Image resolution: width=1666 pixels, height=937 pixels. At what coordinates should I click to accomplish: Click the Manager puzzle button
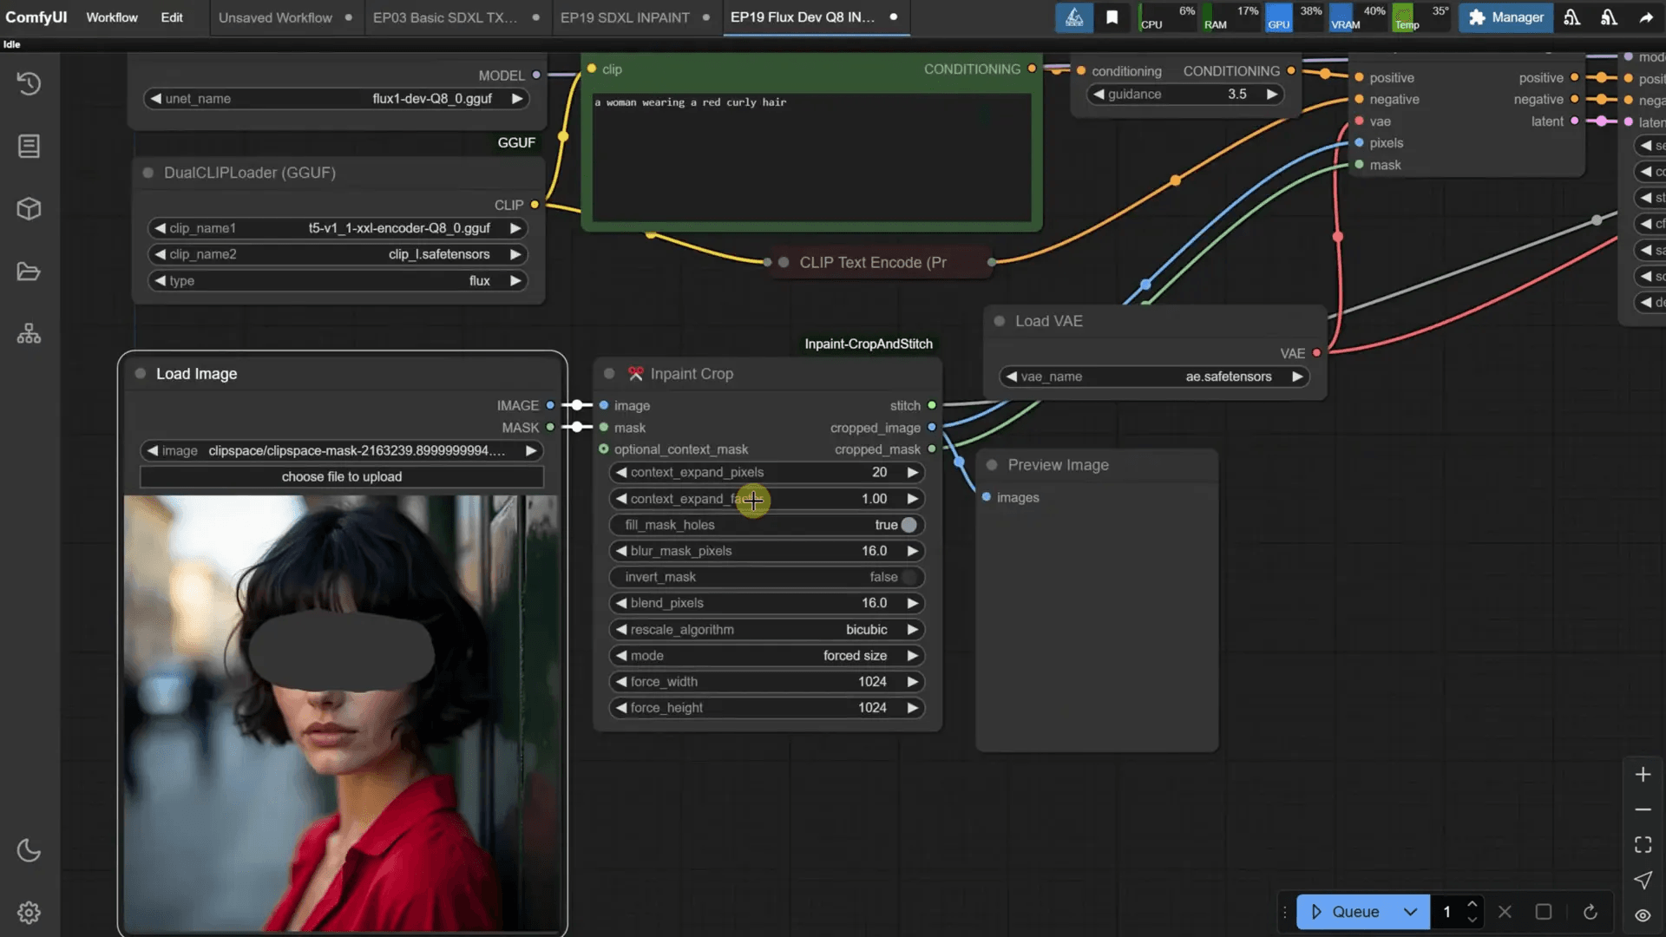pos(1505,17)
